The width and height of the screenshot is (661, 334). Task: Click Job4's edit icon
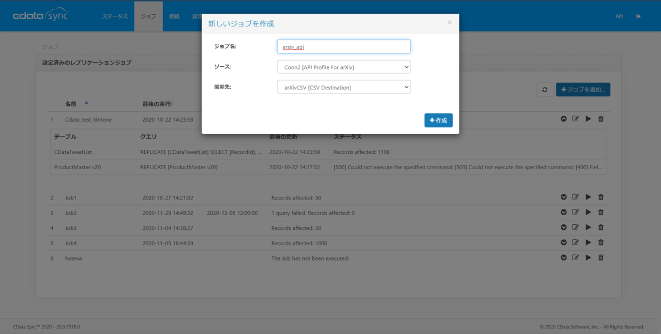[576, 243]
